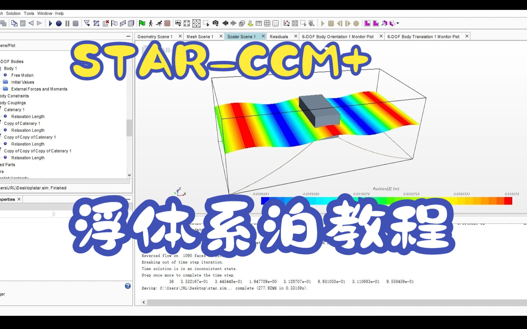Click the blue help question mark icon
Image resolution: width=527 pixels, height=329 pixels.
[x=128, y=286]
